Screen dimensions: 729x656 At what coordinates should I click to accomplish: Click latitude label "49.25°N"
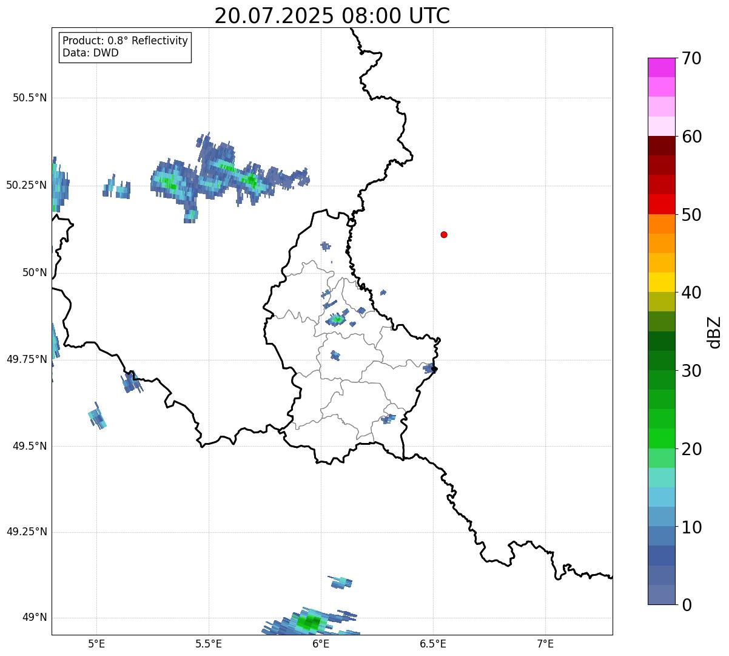27,532
